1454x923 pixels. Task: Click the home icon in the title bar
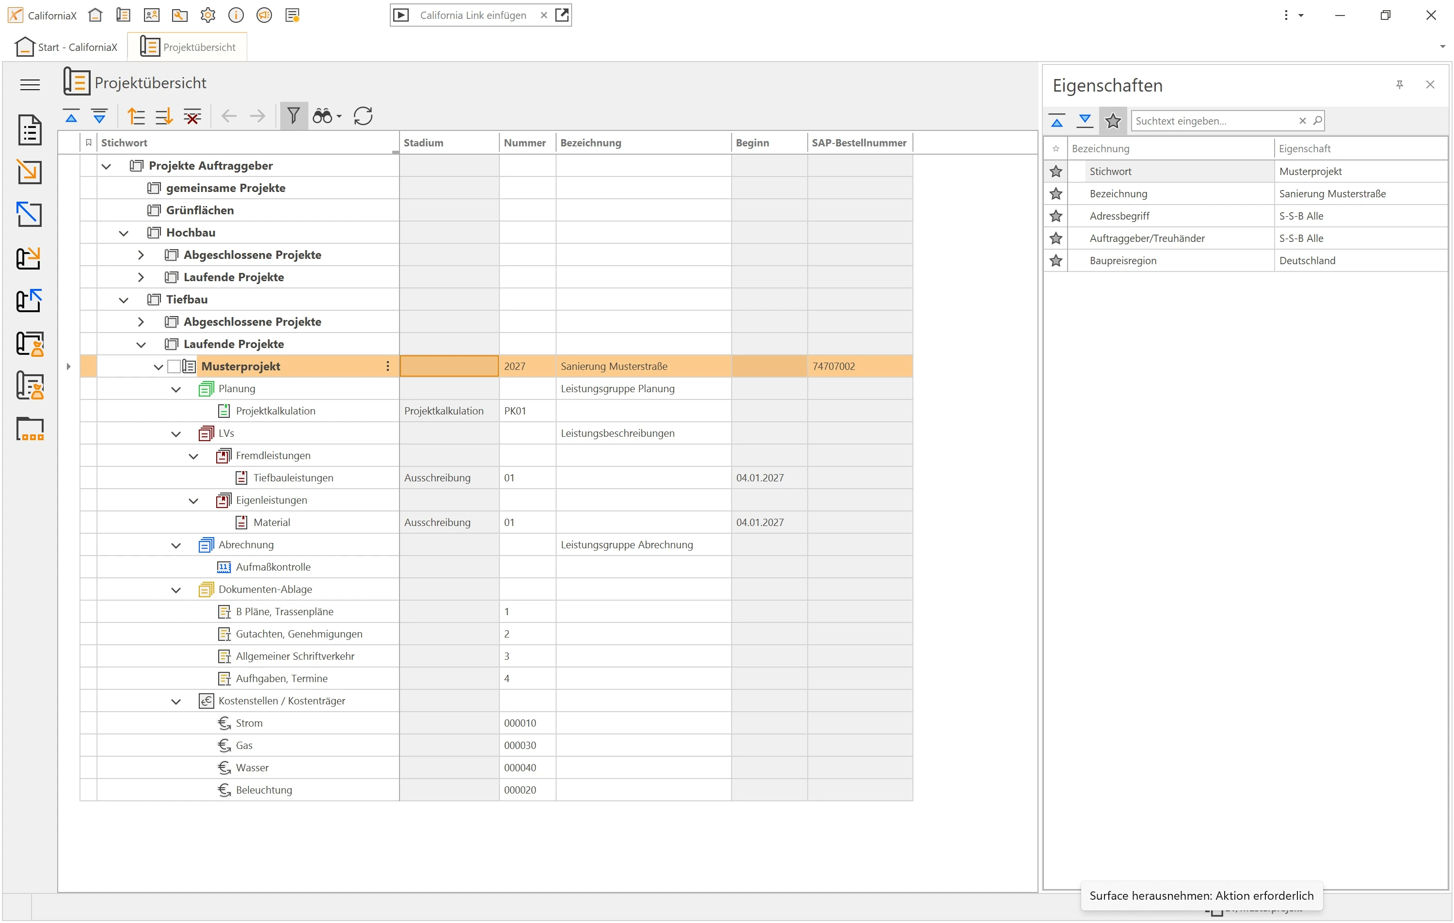tap(95, 15)
